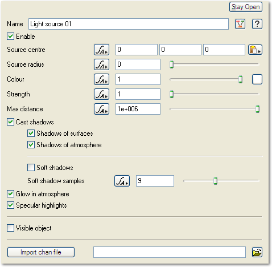Click the Strength slider handle
The width and height of the screenshot is (276, 271).
(x=171, y=94)
